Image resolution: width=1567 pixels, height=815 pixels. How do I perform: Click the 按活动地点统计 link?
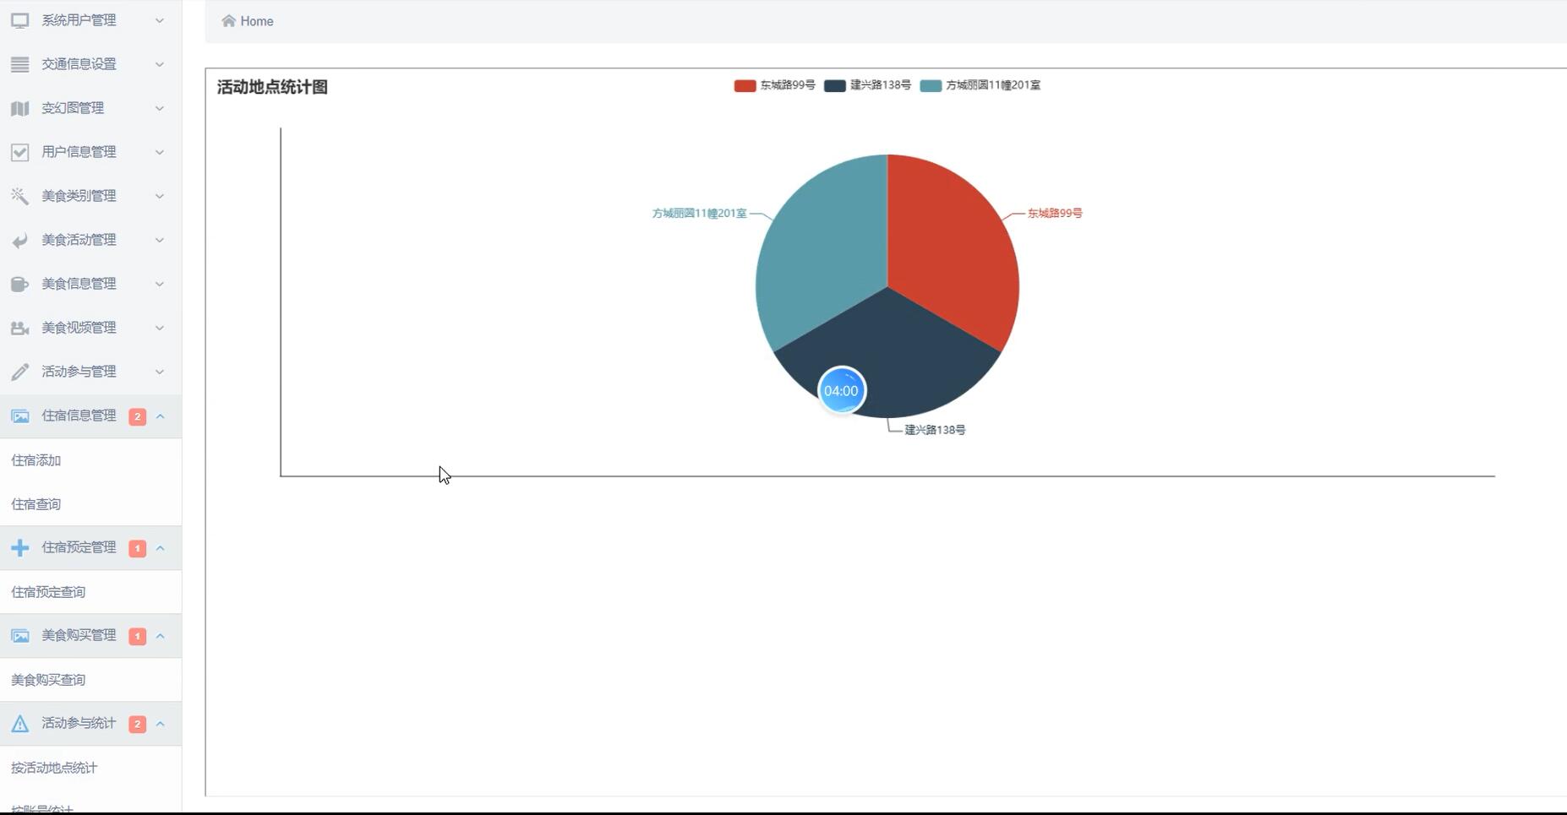(x=54, y=768)
